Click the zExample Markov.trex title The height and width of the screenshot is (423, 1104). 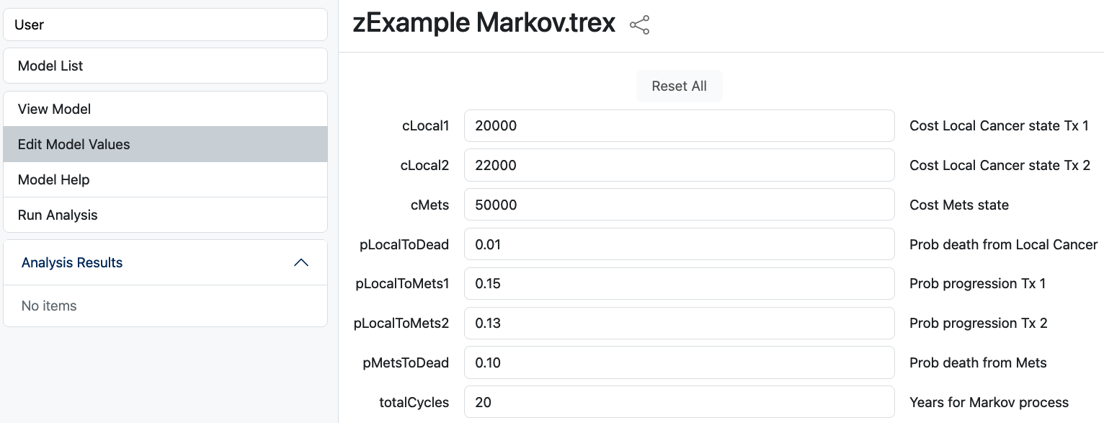(x=484, y=24)
